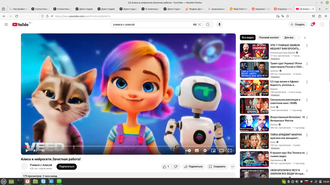Run search with the magnifier button
Image resolution: width=330 pixels, height=185 pixels.
[208, 25]
